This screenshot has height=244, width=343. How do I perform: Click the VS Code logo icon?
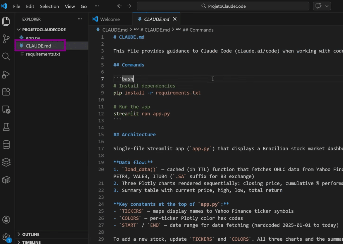tap(4, 6)
